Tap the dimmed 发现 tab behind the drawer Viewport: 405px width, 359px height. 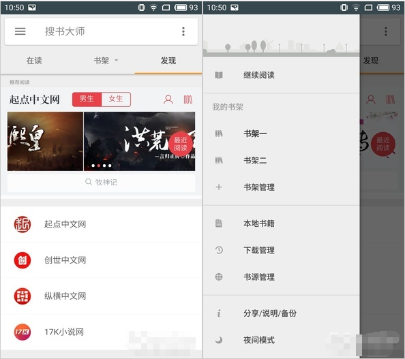371,61
